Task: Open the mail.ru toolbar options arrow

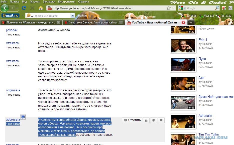Action: point(23,15)
